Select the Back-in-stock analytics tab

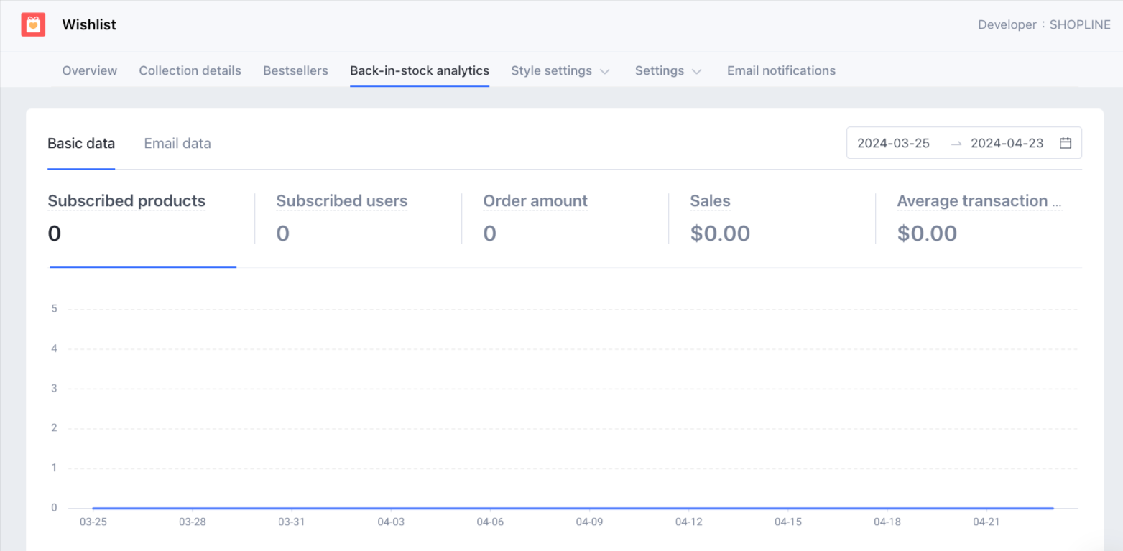point(420,70)
